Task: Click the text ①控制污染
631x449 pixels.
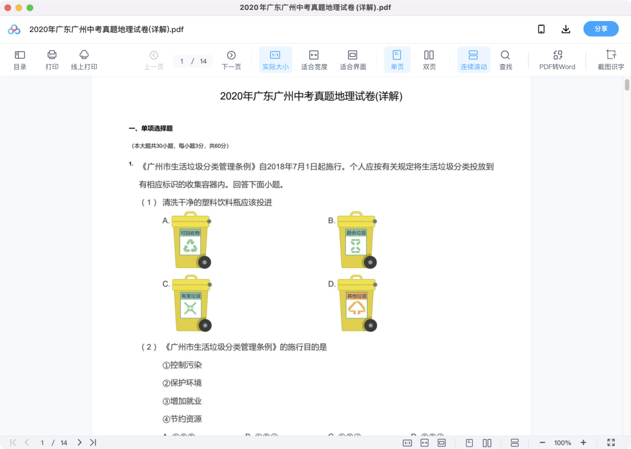Action: [182, 365]
